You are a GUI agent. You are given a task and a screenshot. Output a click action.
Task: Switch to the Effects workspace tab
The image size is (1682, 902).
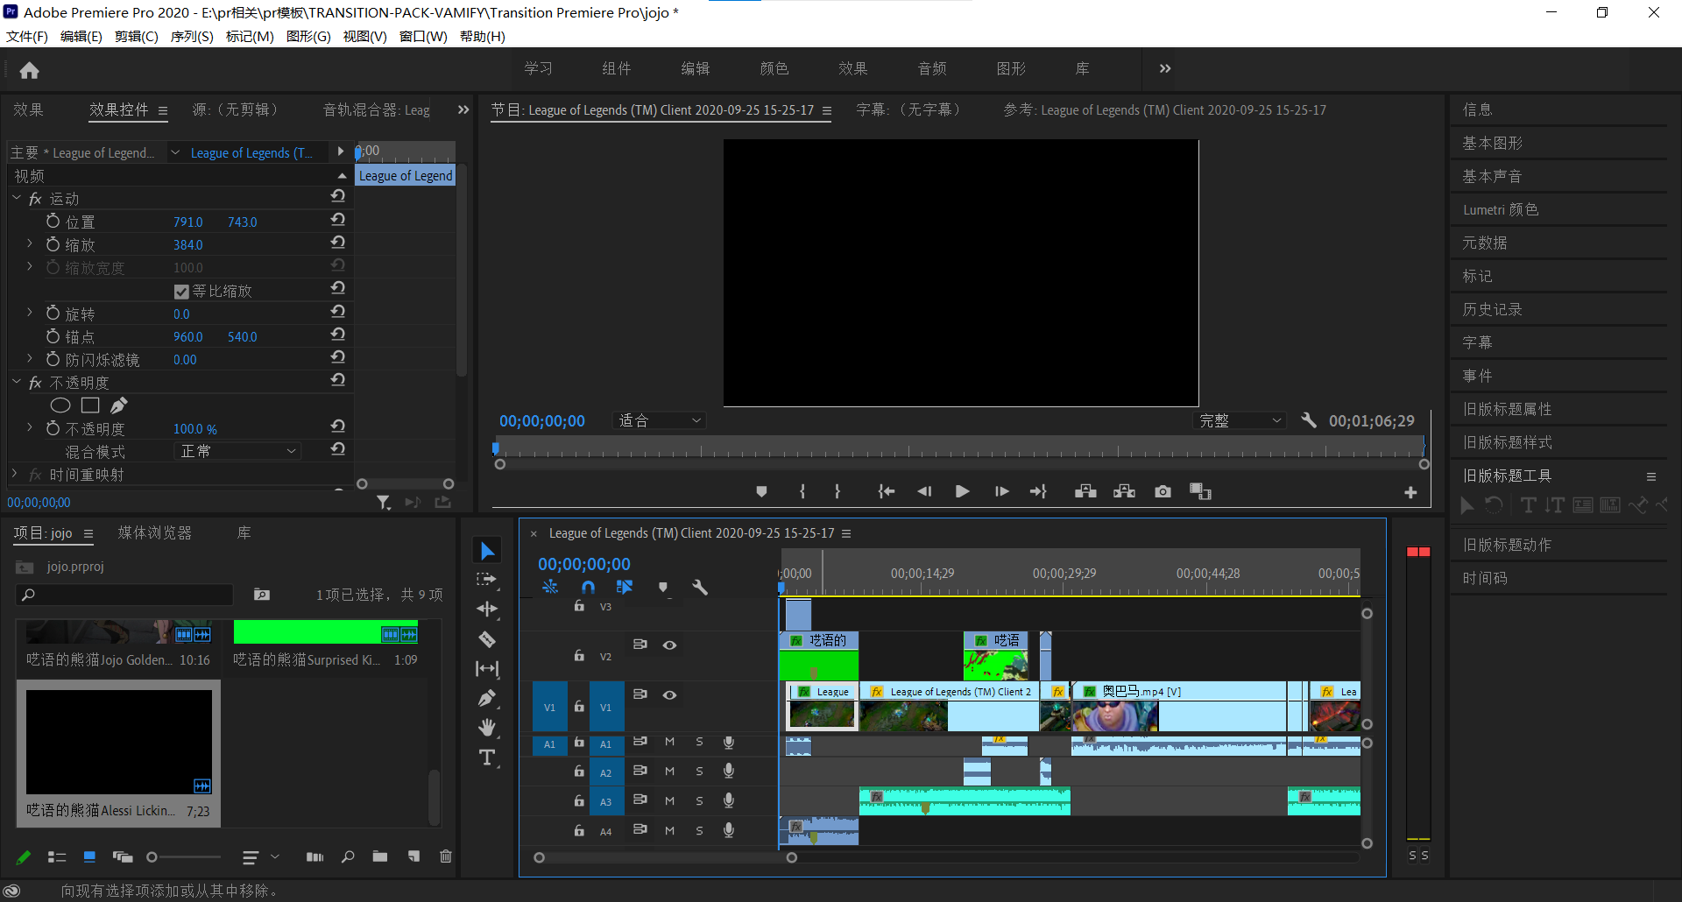point(853,68)
